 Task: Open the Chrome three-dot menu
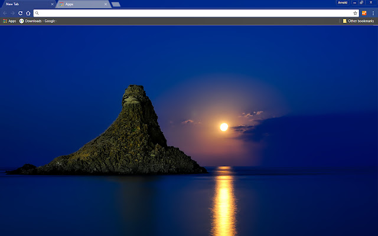click(x=373, y=13)
